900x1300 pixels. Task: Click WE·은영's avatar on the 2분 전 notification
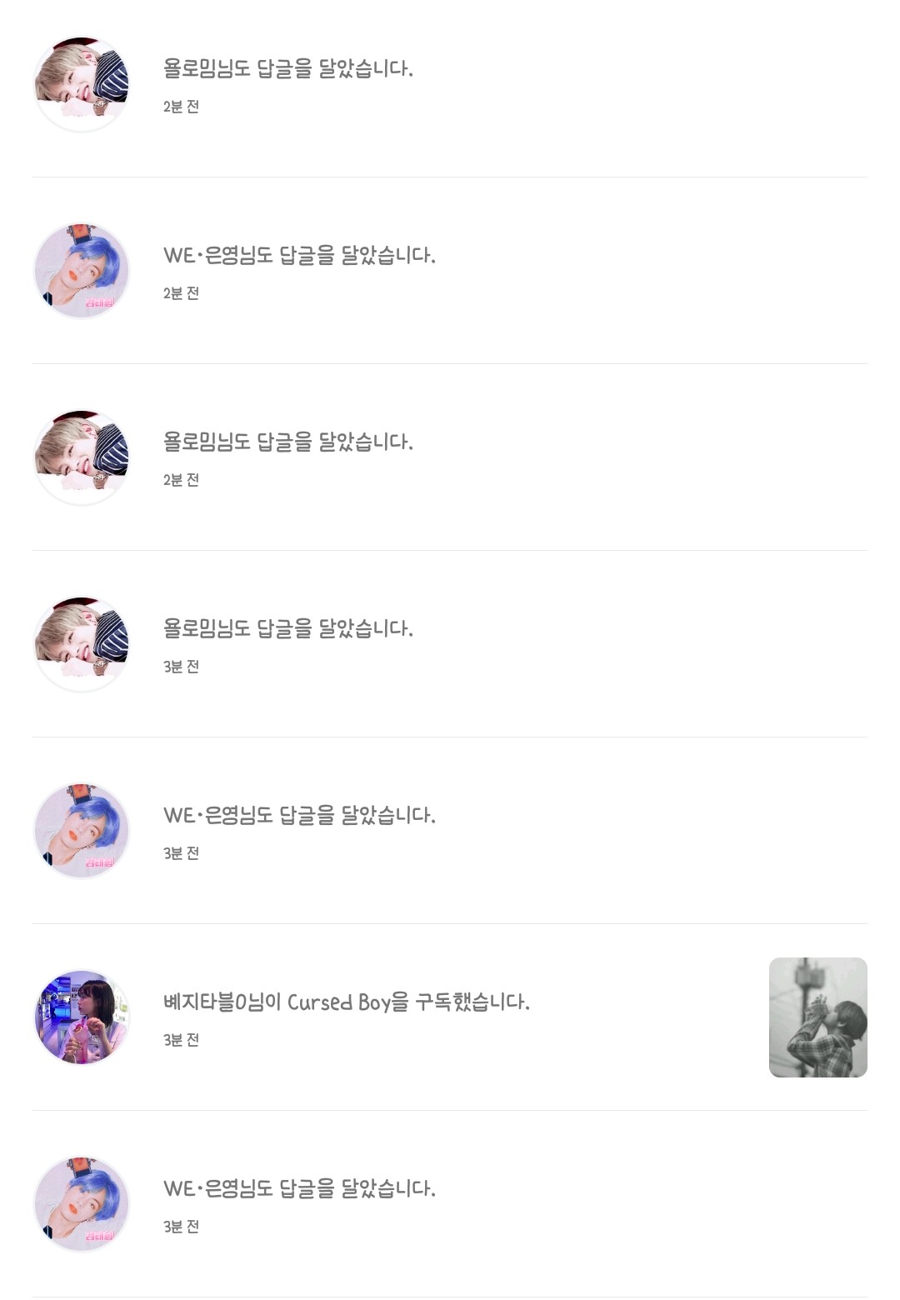pyautogui.click(x=82, y=271)
